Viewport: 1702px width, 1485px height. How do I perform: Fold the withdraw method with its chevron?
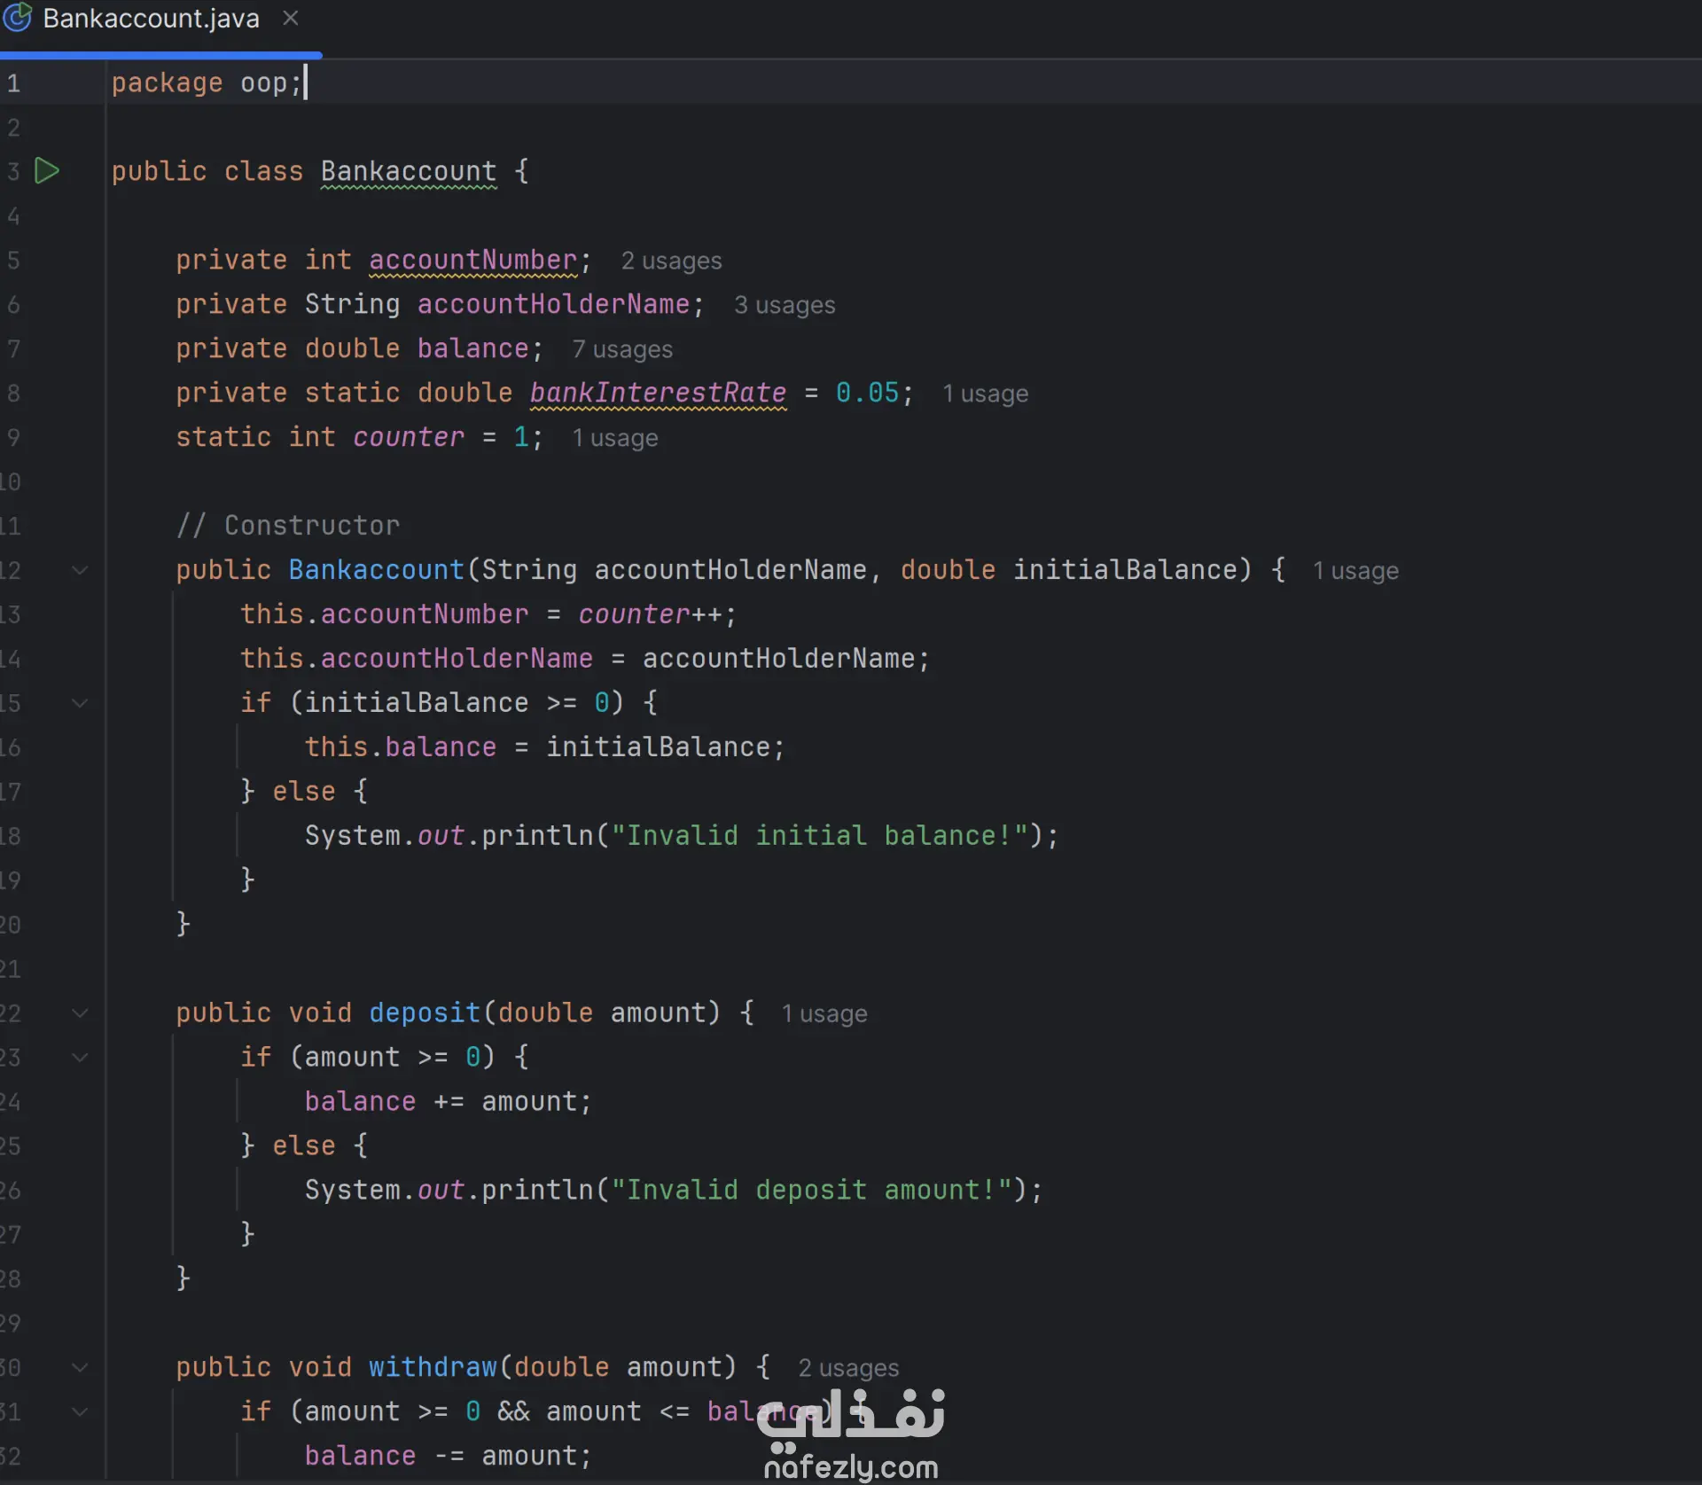click(80, 1367)
